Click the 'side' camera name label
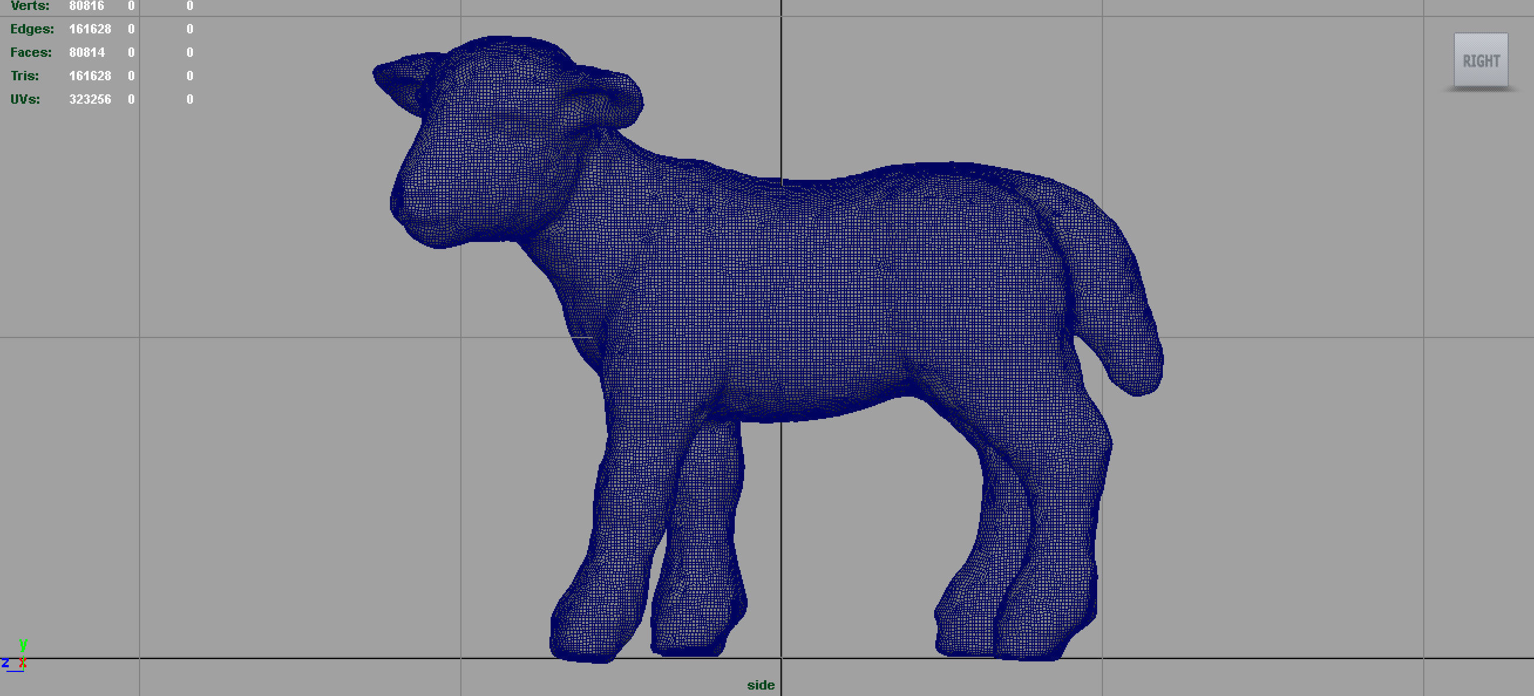The image size is (1534, 696). point(761,685)
